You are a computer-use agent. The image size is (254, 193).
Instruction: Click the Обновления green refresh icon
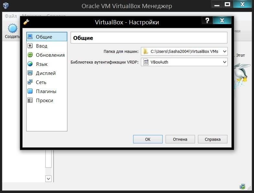[x=30, y=55]
